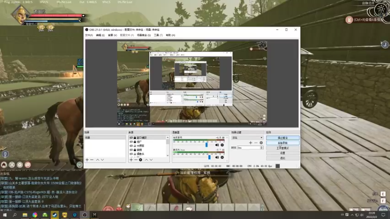Add a new source with plus icon

131,160
